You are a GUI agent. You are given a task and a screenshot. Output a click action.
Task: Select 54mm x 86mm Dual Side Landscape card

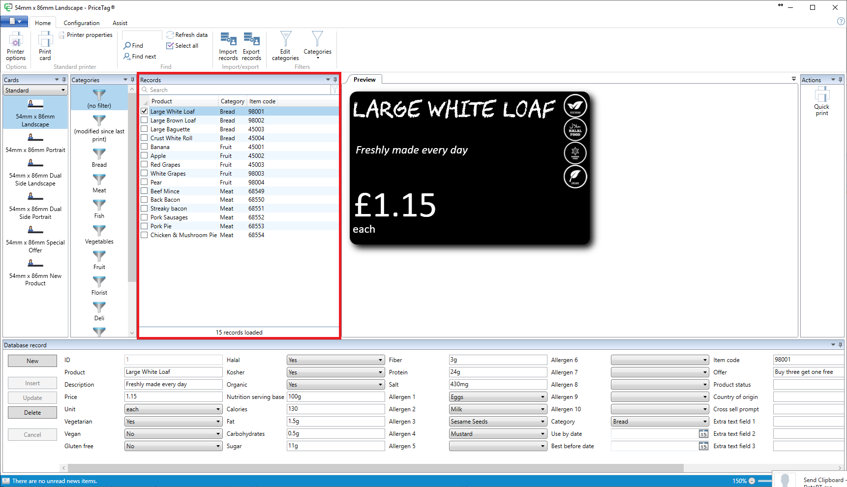[x=35, y=172]
